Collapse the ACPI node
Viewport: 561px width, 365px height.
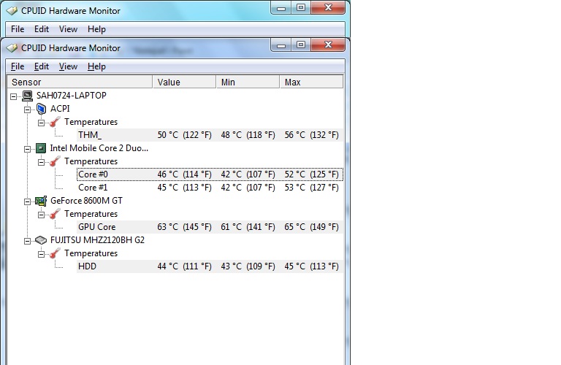tap(27, 109)
